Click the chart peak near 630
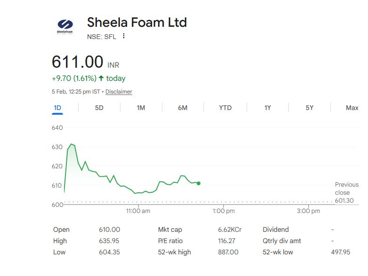368x276 pixels. pos(71,144)
